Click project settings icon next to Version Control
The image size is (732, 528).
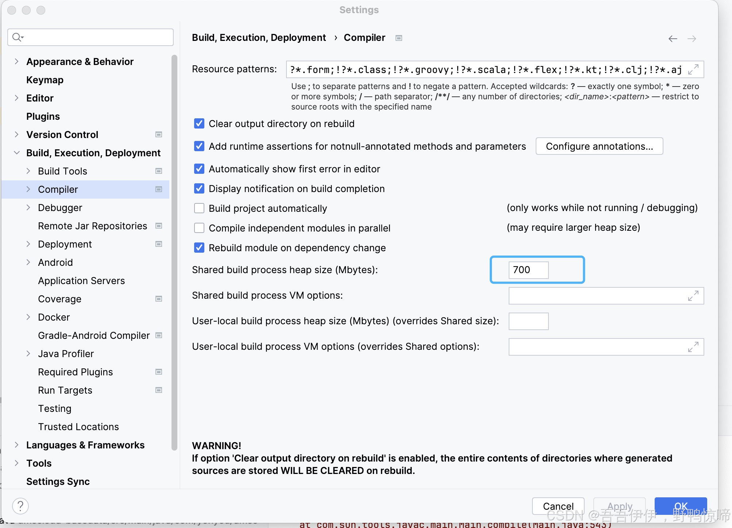(159, 134)
